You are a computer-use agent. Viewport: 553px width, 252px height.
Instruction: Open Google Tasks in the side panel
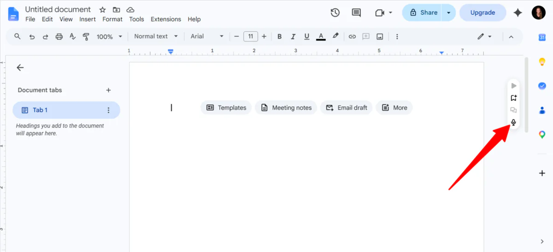click(x=542, y=86)
